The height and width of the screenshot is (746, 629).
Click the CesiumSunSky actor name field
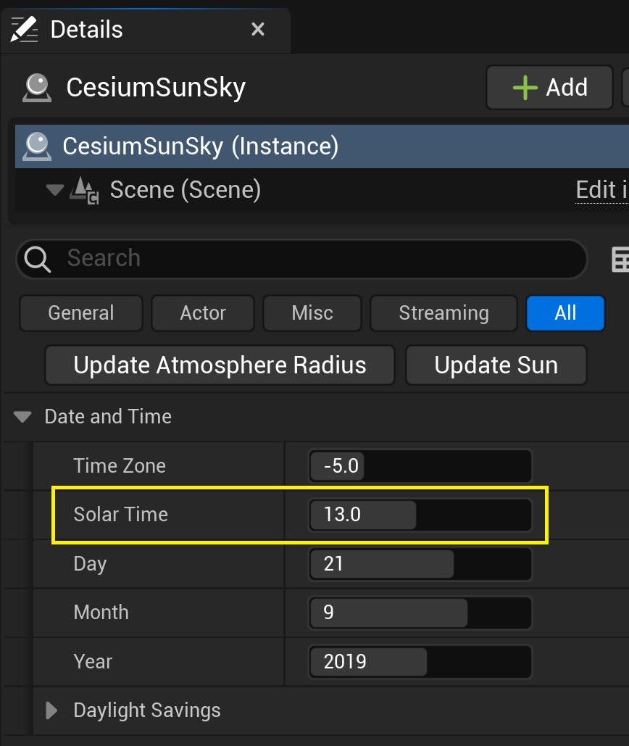pyautogui.click(x=156, y=88)
